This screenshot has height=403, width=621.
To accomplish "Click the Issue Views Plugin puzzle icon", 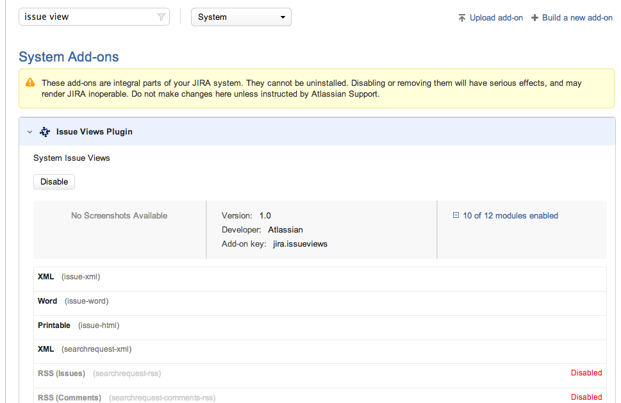I will (x=45, y=132).
